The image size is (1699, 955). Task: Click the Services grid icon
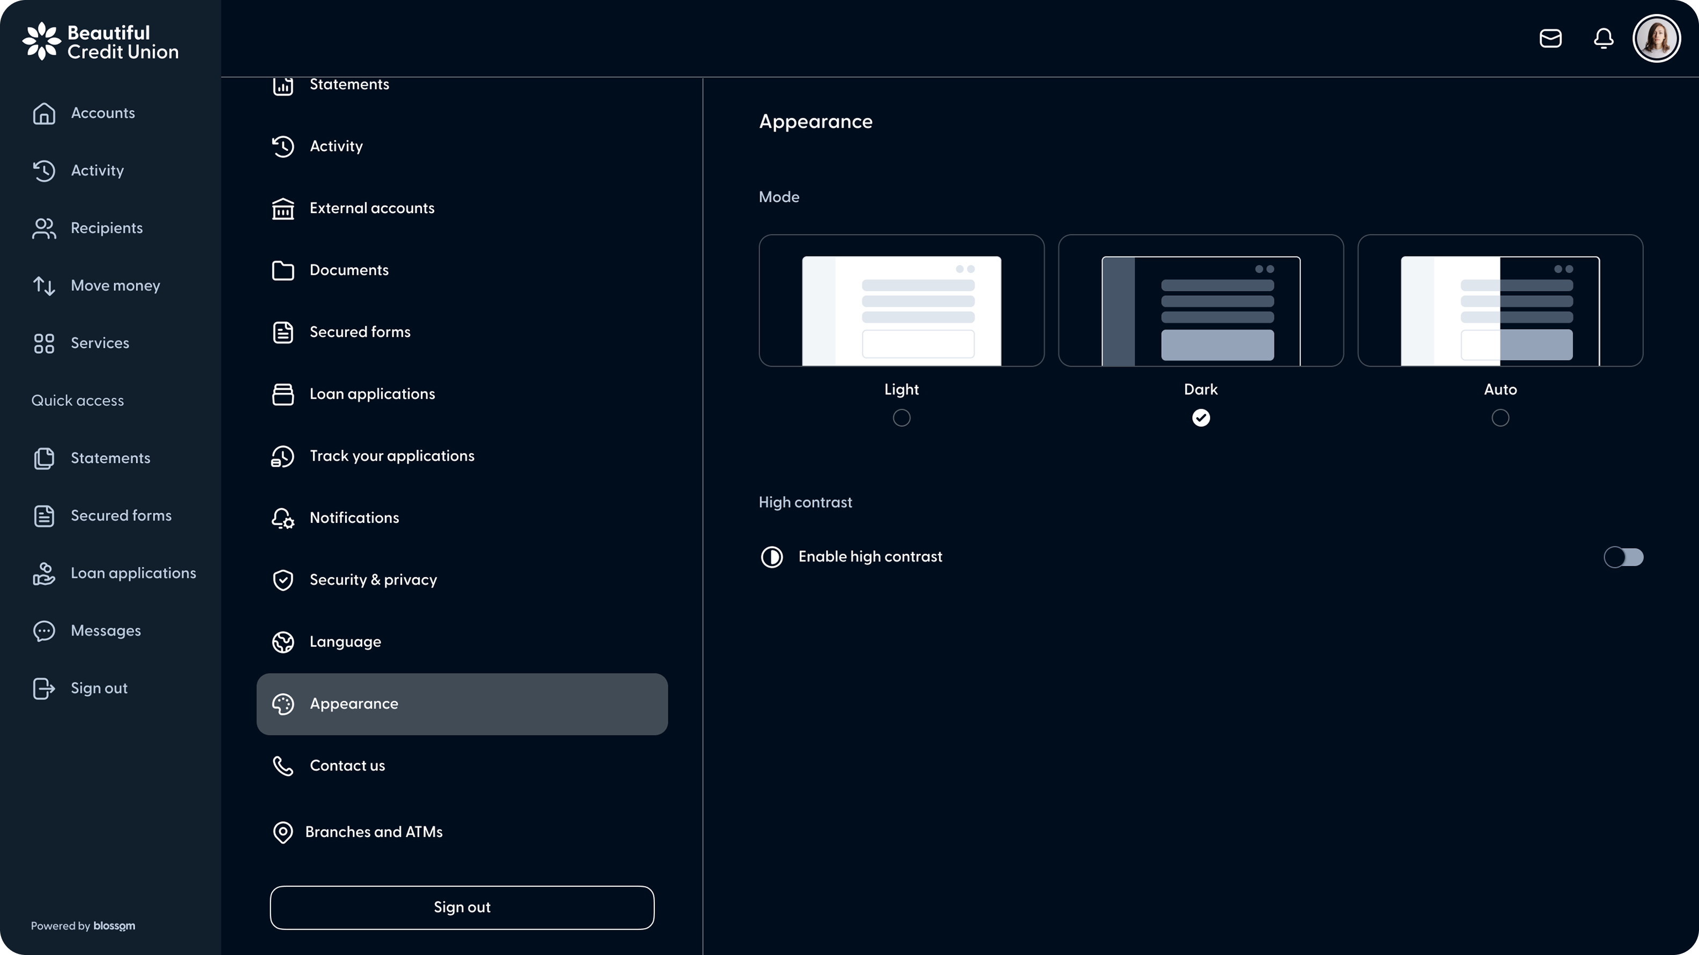point(44,343)
